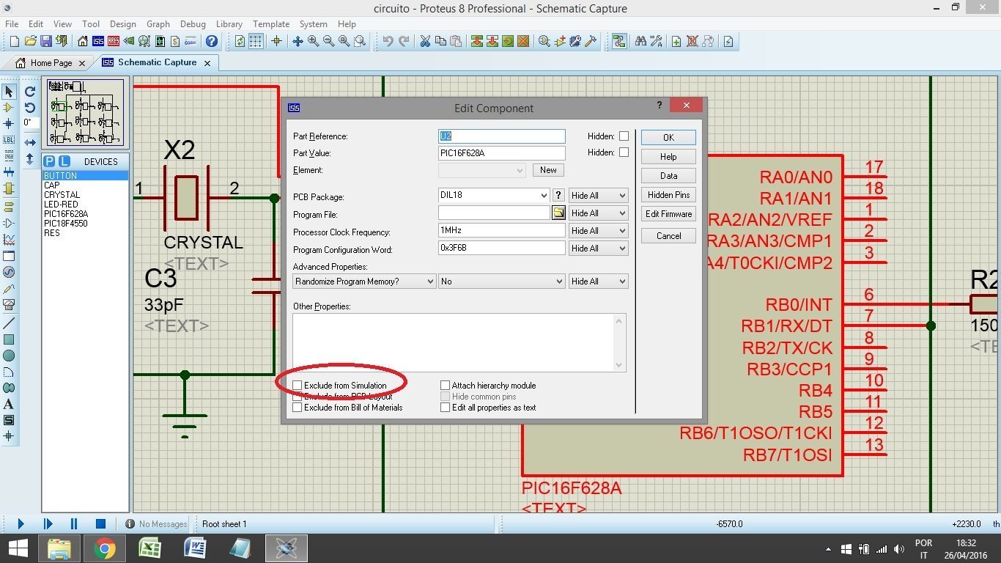The image size is (1001, 563).
Task: Select the Graph Mode tool
Action: tap(9, 240)
